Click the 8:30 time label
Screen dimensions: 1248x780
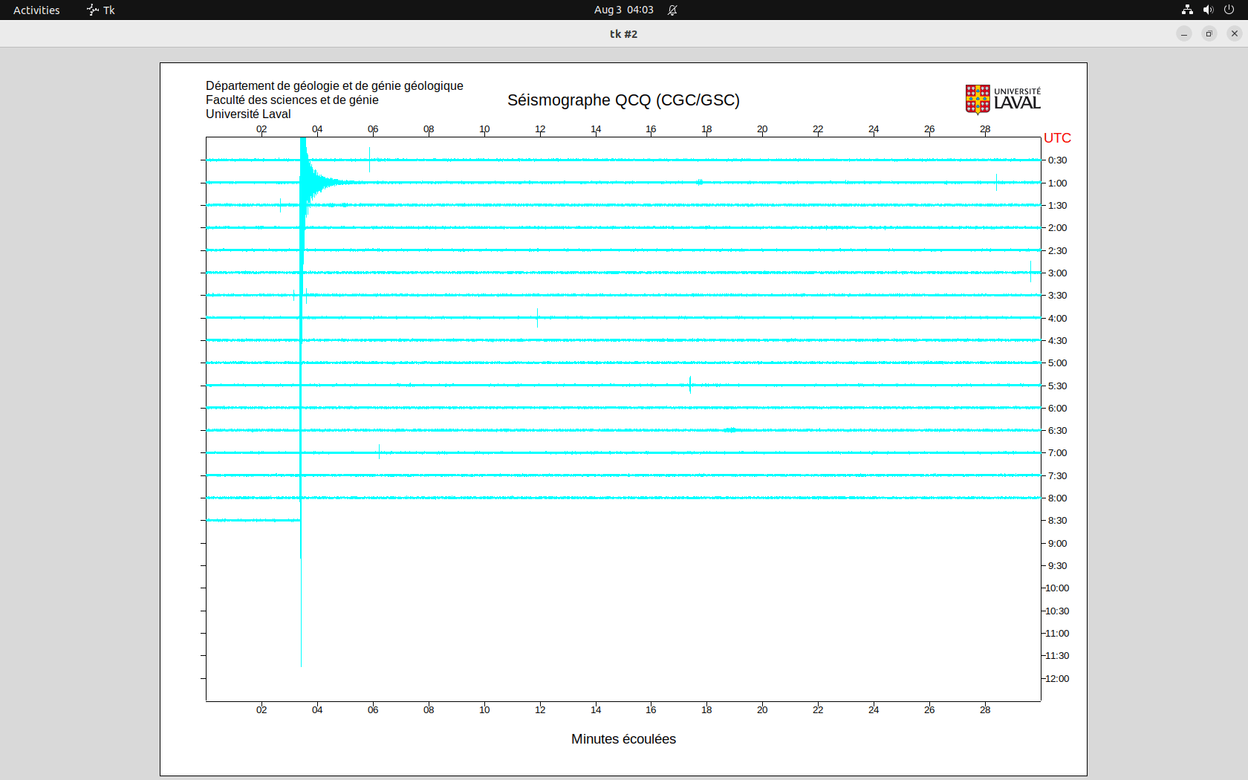(x=1057, y=521)
